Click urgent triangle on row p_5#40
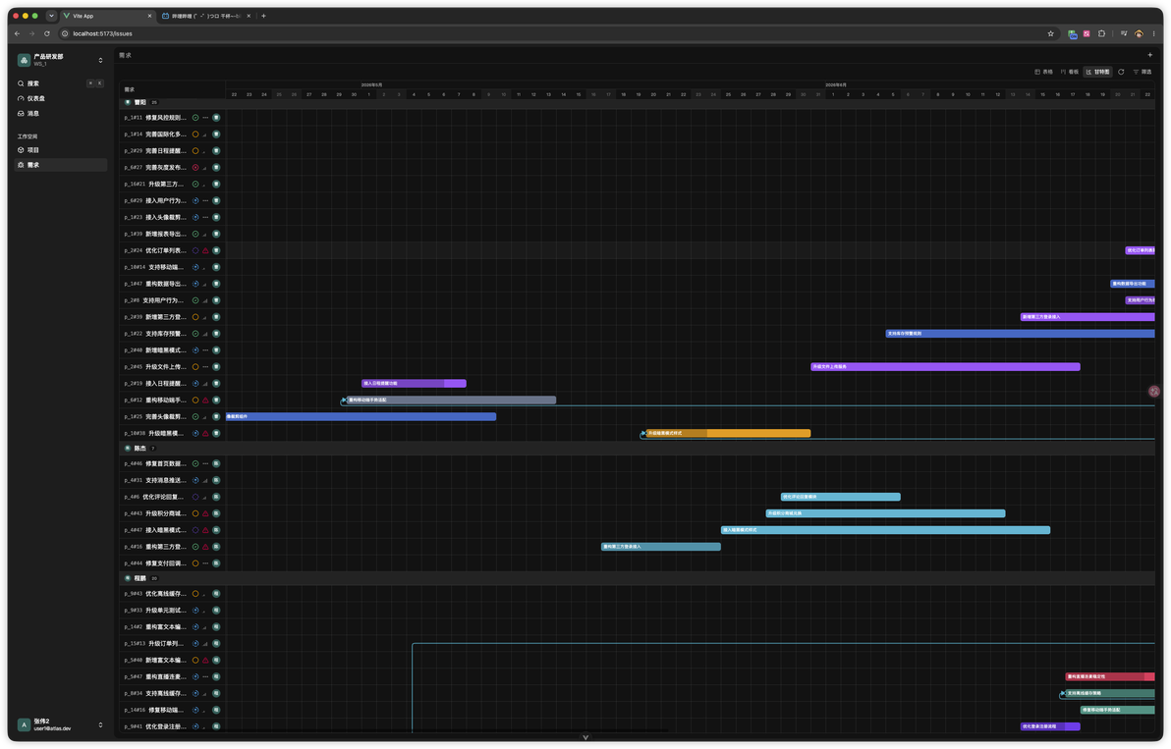The width and height of the screenshot is (1171, 749). click(205, 661)
